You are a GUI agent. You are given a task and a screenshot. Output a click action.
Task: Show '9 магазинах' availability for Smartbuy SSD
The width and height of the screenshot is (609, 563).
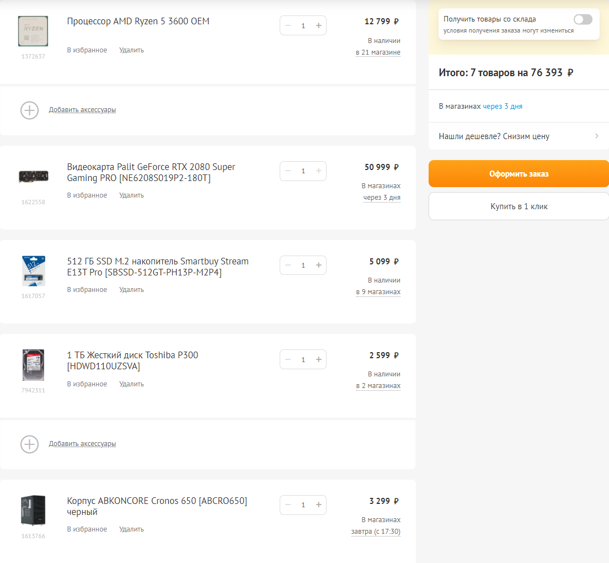coord(378,292)
